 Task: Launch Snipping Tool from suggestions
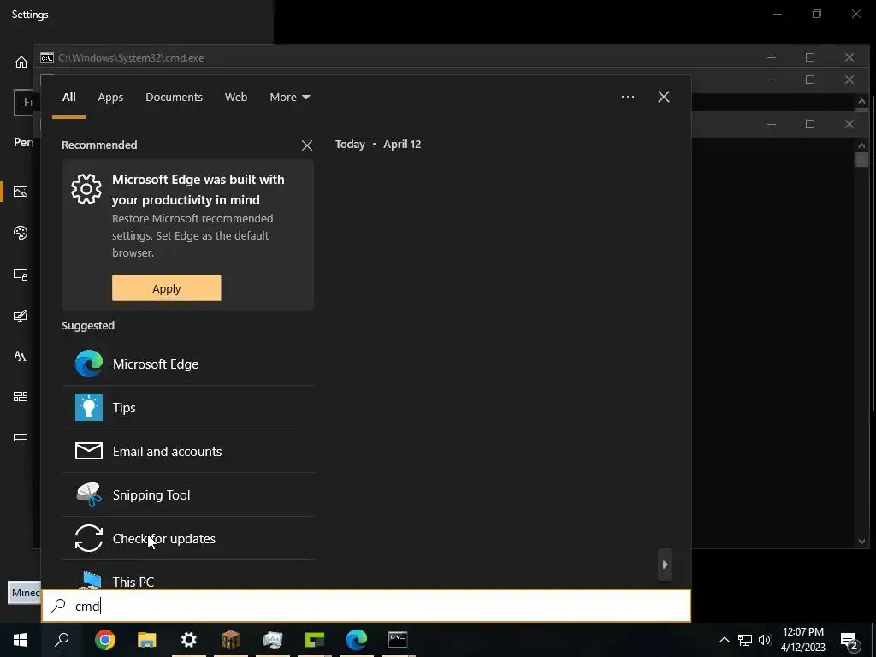click(x=187, y=495)
